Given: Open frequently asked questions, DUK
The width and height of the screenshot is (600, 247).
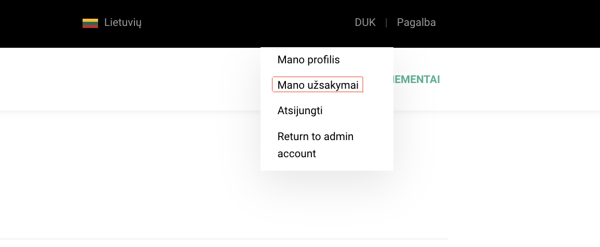Looking at the screenshot, I should pyautogui.click(x=365, y=22).
